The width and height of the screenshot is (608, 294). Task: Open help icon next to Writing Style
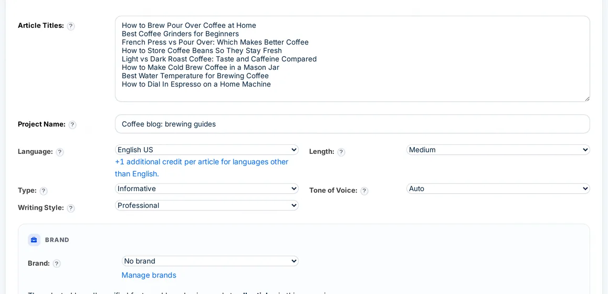pyautogui.click(x=70, y=208)
